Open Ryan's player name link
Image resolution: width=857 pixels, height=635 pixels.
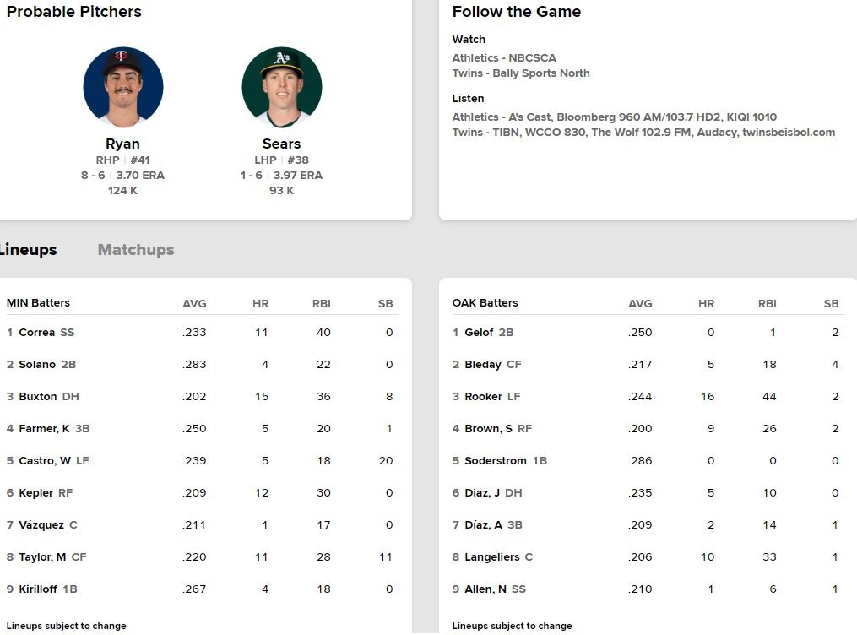[123, 144]
